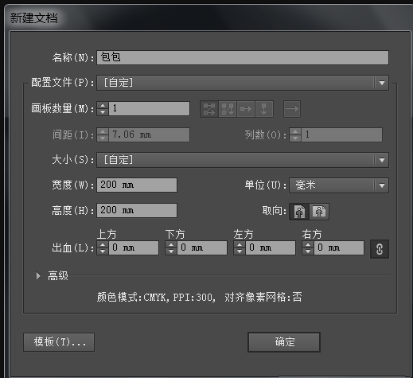The image size is (413, 378).
Task: Open the 大小 dropdown
Action: coord(243,160)
